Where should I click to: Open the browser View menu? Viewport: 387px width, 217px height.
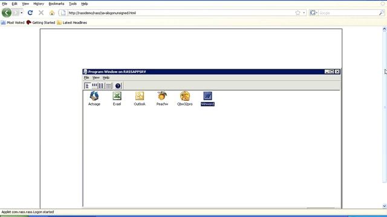pos(25,4)
